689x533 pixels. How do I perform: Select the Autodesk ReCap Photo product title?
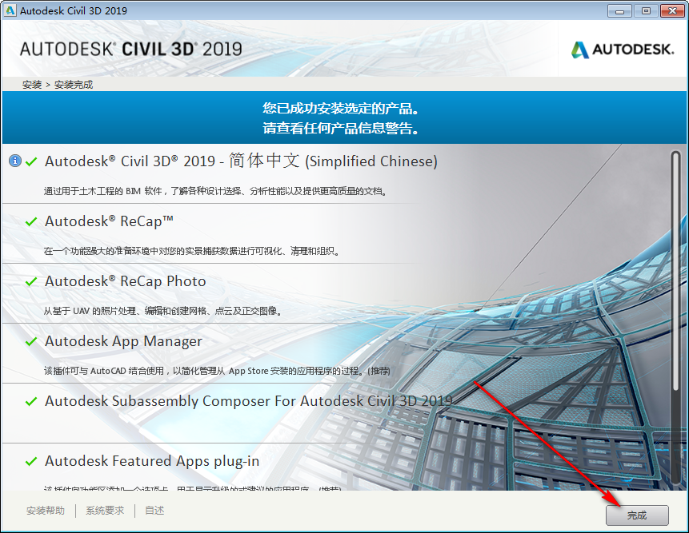125,281
